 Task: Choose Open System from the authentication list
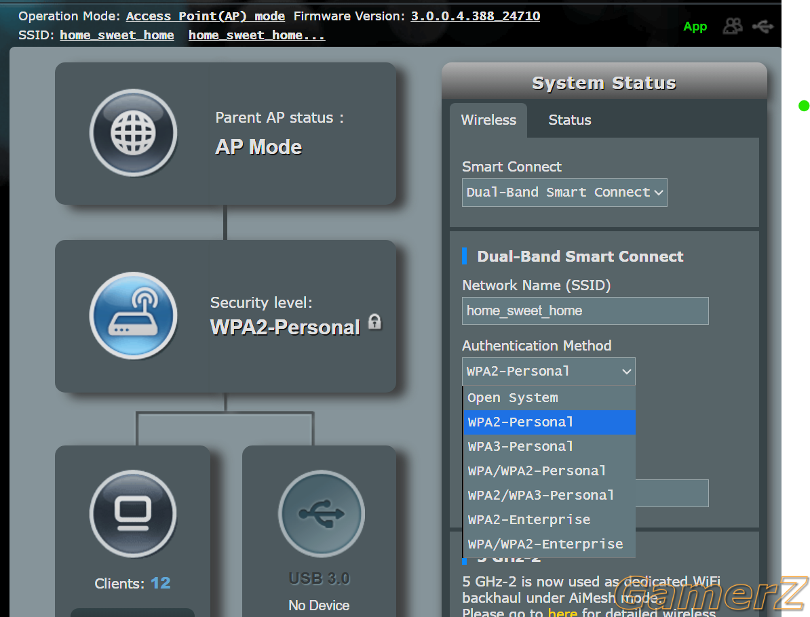coord(549,397)
